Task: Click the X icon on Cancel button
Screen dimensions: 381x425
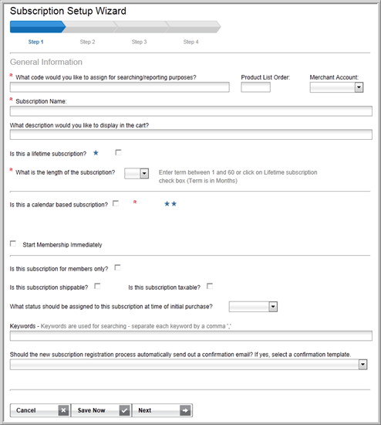Action: click(63, 410)
